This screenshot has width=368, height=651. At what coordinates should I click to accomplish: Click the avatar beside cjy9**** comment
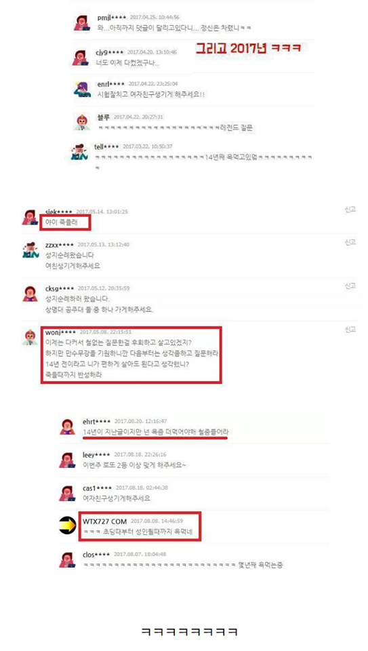pyautogui.click(x=81, y=57)
